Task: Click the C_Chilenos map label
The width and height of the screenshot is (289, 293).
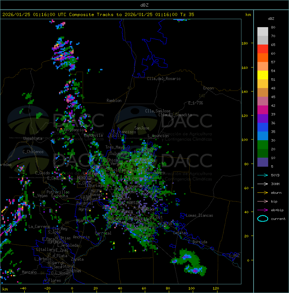Action: (x=33, y=152)
